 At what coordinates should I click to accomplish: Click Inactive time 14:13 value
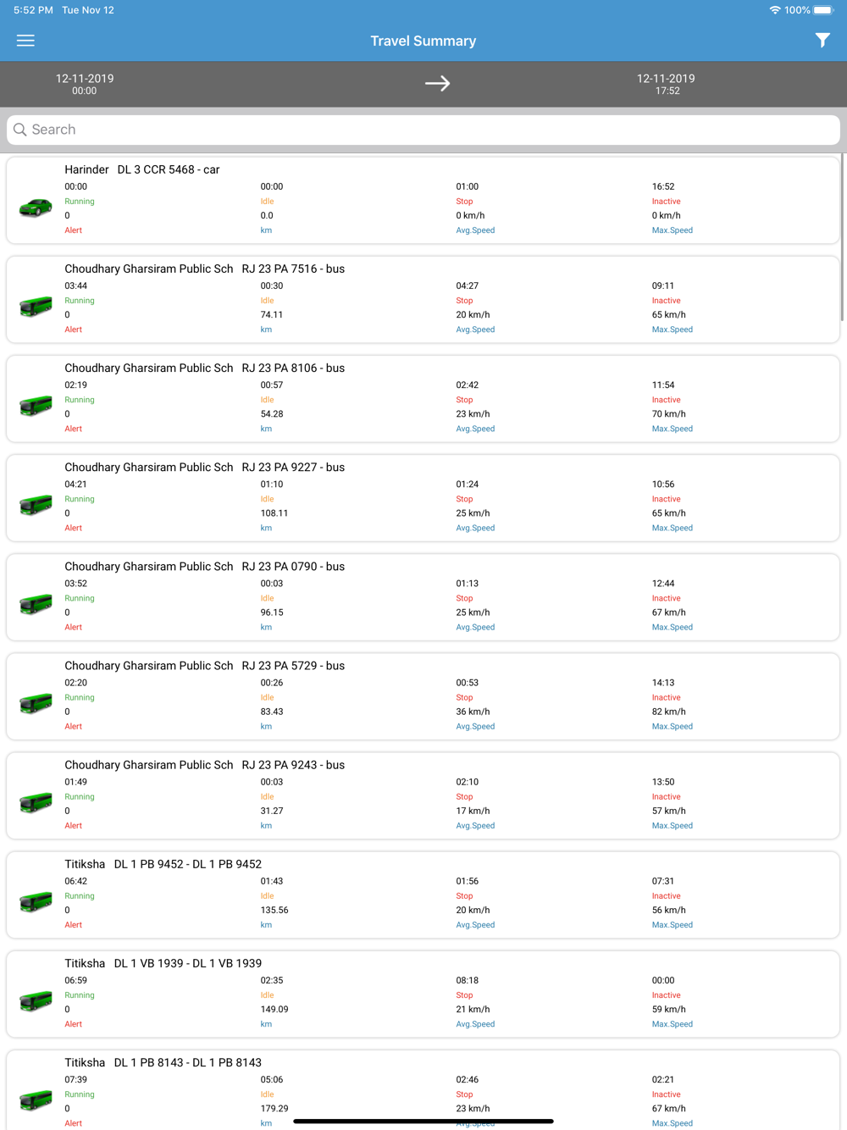click(663, 682)
